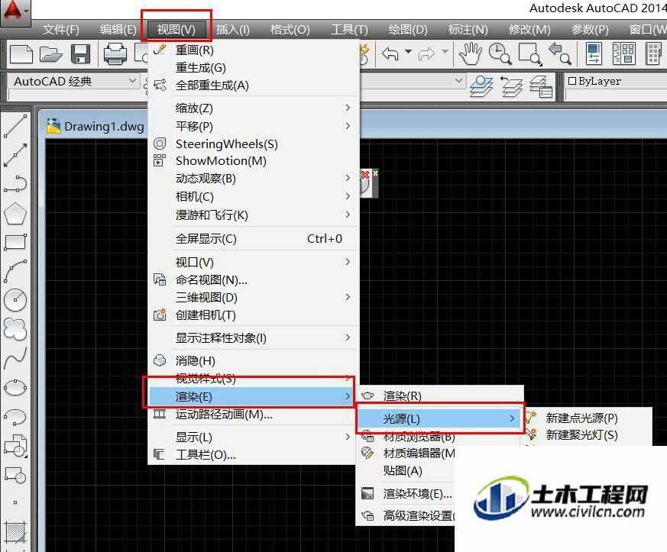Open the 文件(F) menu
Viewport: 667px width, 552px height.
(61, 30)
